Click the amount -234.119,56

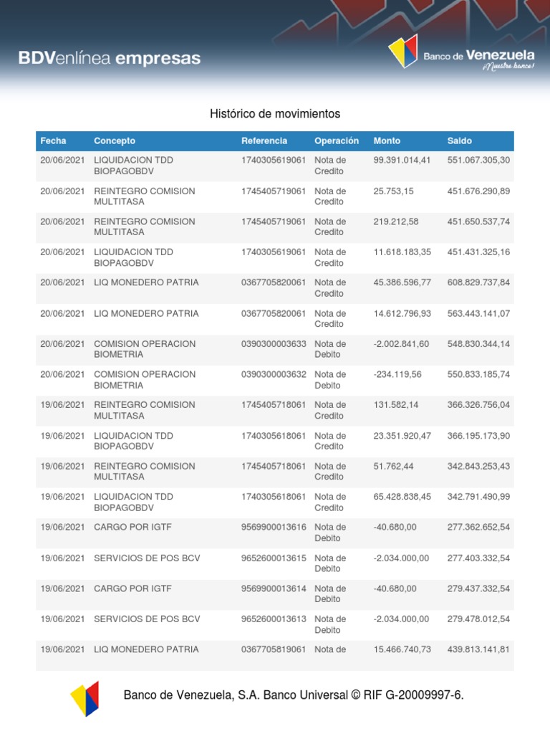[x=397, y=374]
